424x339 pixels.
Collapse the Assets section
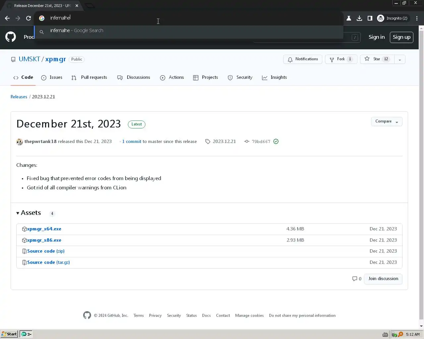[28, 213]
